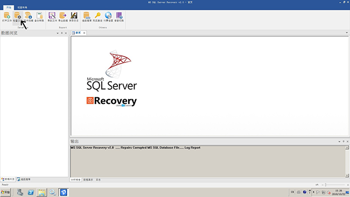Click the zoom slider in status bar
The image size is (350, 197).
tap(334, 185)
